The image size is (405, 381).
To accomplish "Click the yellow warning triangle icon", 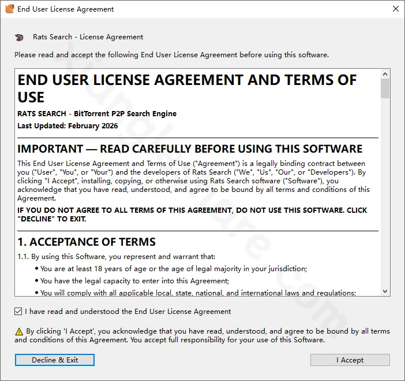I will 19,331.
